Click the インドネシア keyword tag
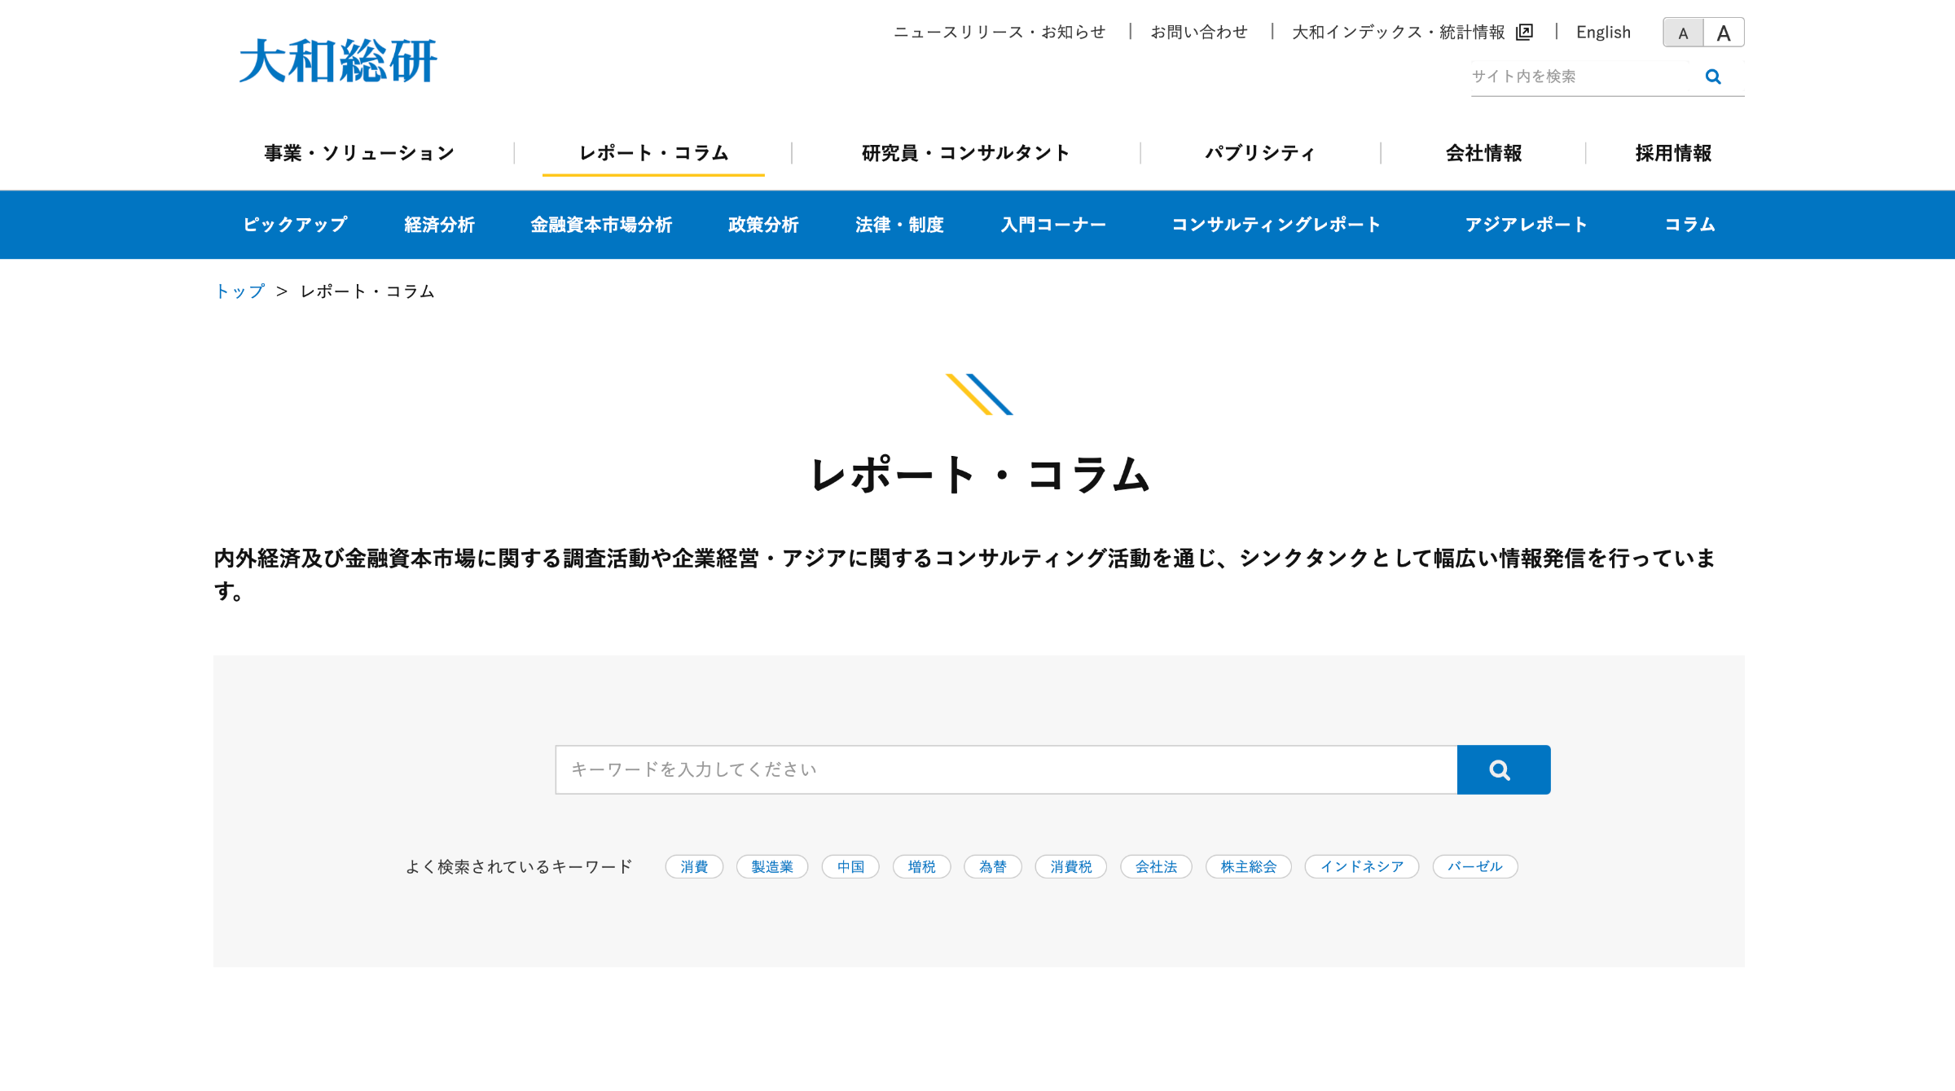Screen dimensions: 1955x1091 pos(1362,866)
